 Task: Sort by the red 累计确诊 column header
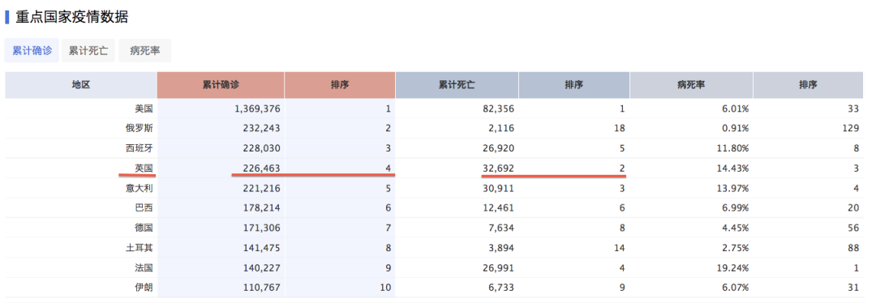[221, 85]
